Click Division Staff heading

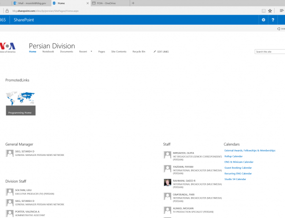pos(16,181)
